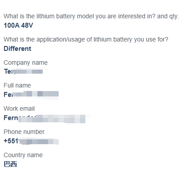Click 'Fe' at start of full name value
The width and height of the screenshot is (188, 175).
[x=8, y=95]
